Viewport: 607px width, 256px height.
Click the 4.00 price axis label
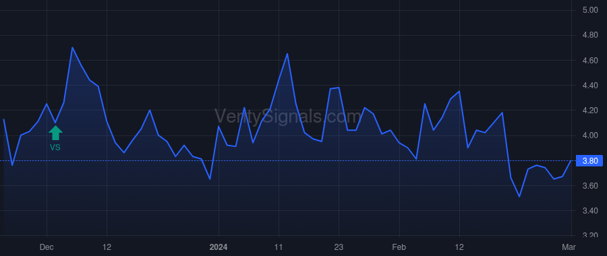point(590,135)
